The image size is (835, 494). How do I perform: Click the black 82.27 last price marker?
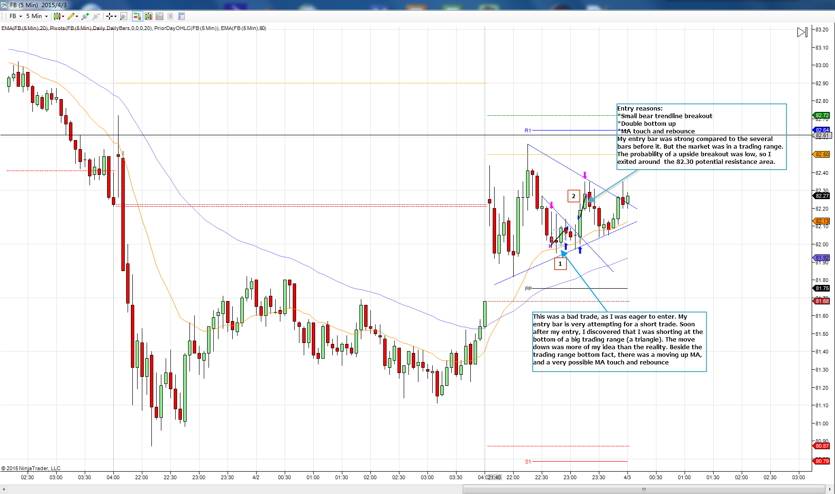822,196
